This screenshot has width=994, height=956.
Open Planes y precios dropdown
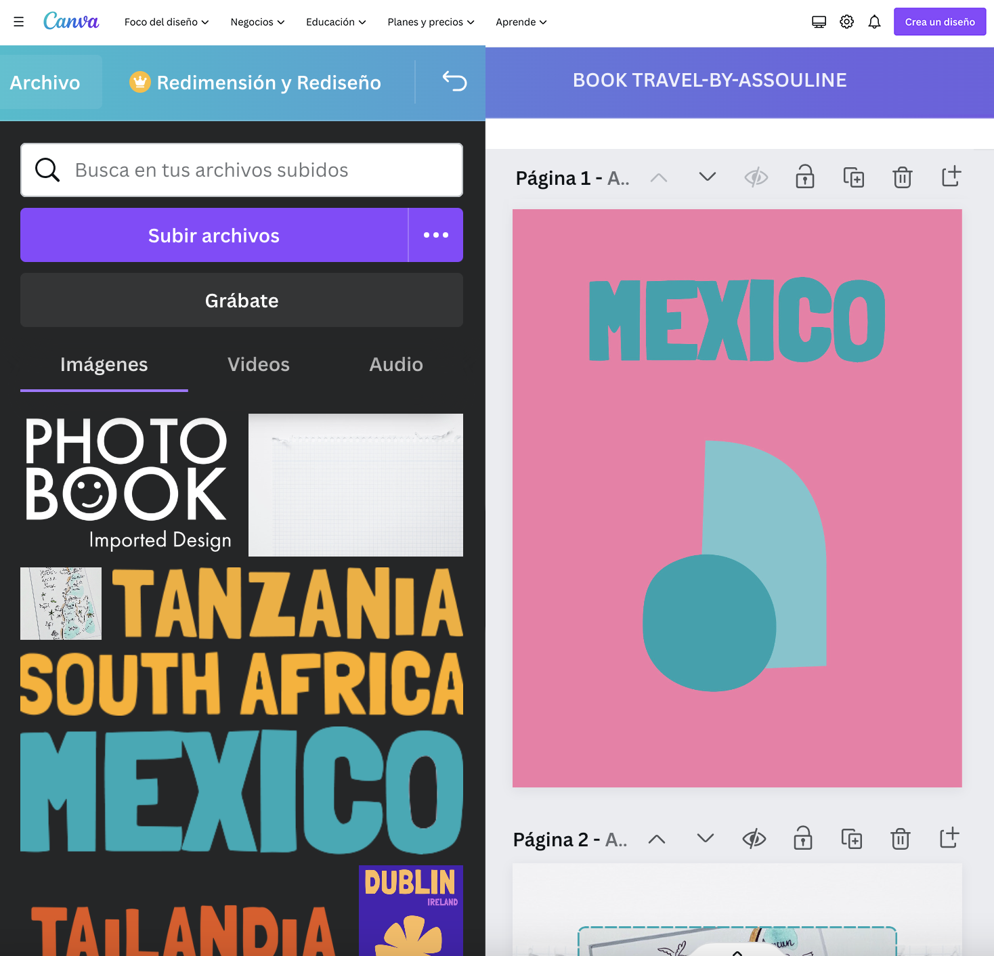click(431, 22)
